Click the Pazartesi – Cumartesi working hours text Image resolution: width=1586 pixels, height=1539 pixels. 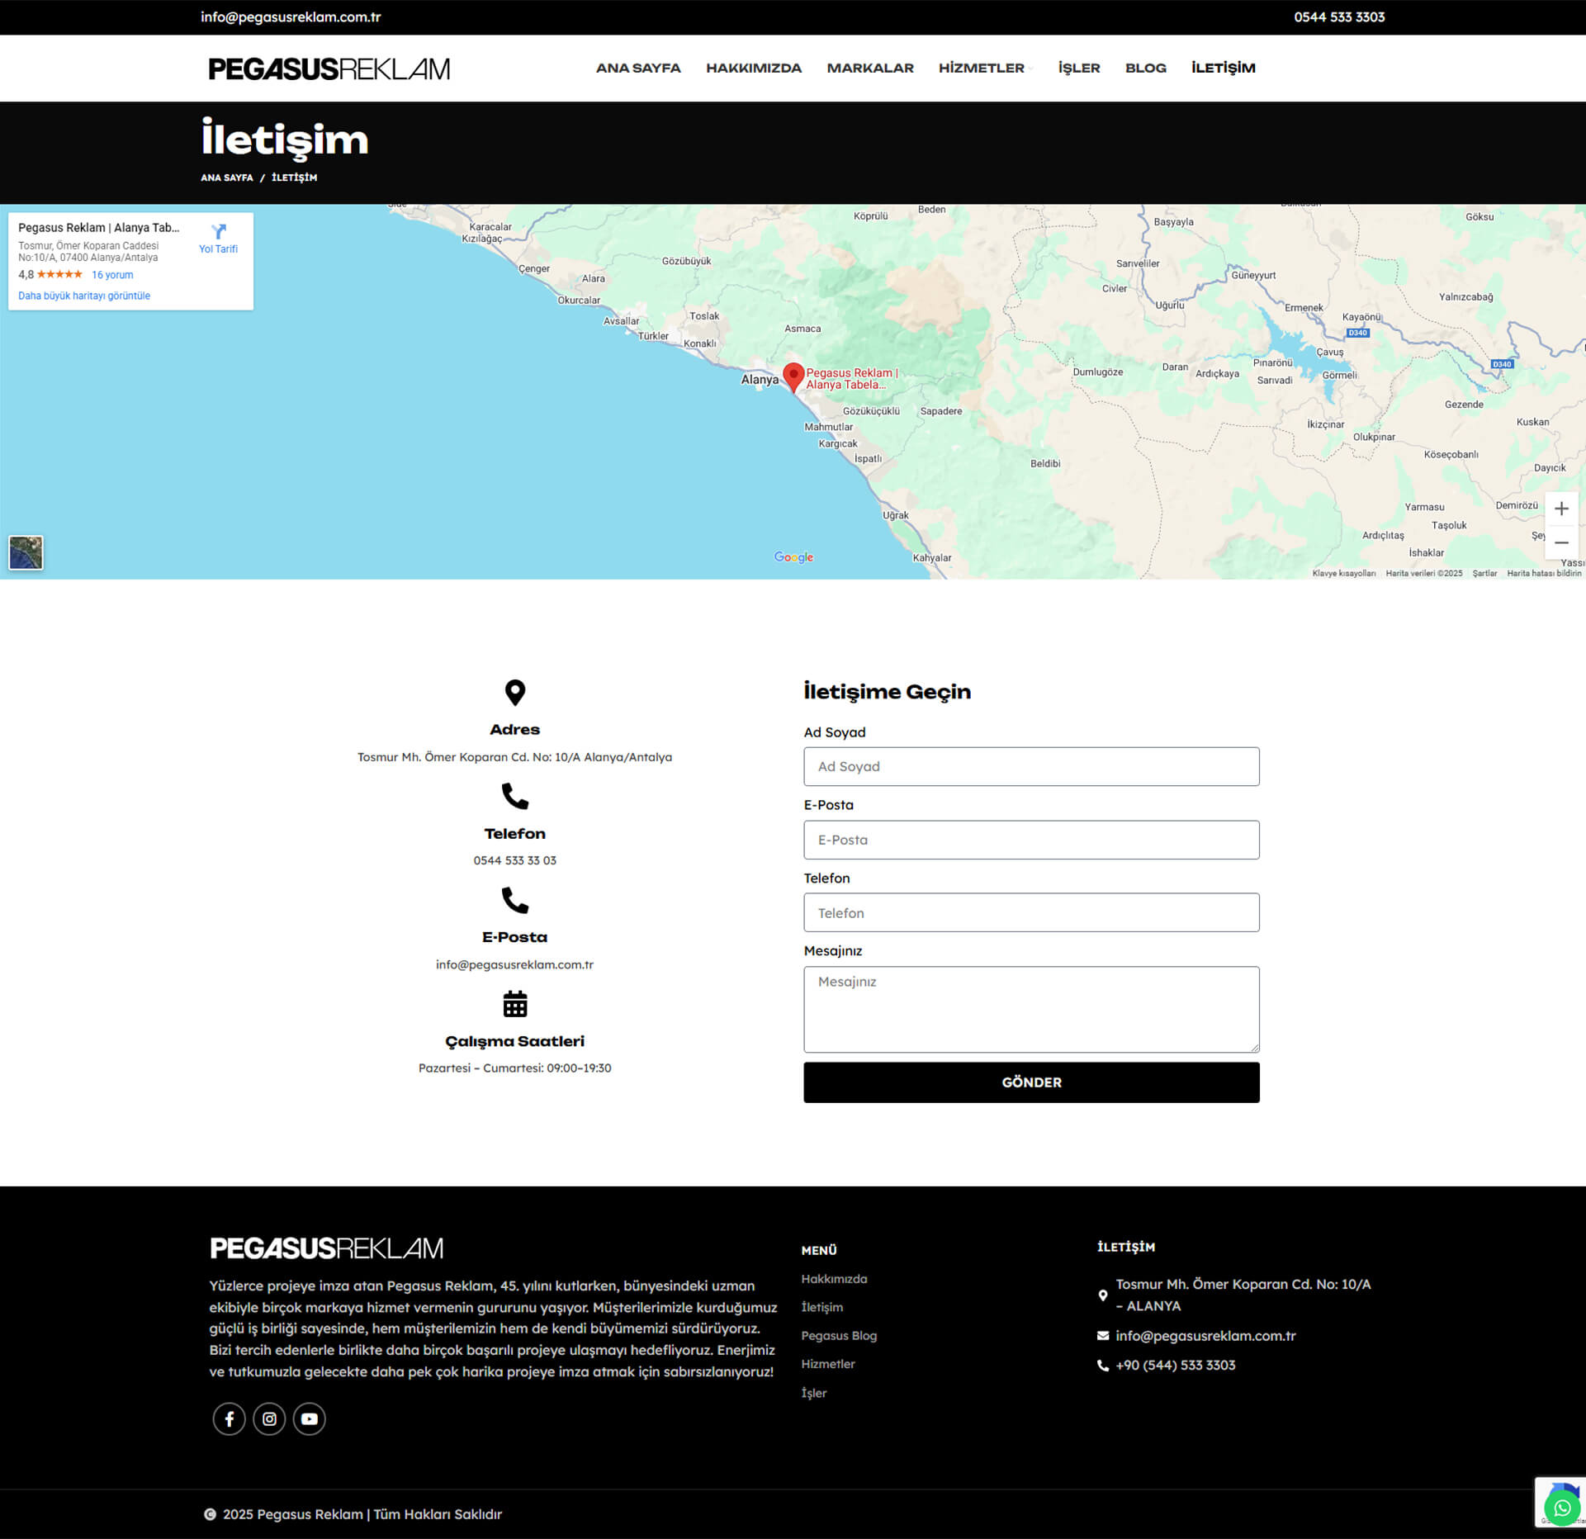point(514,1068)
